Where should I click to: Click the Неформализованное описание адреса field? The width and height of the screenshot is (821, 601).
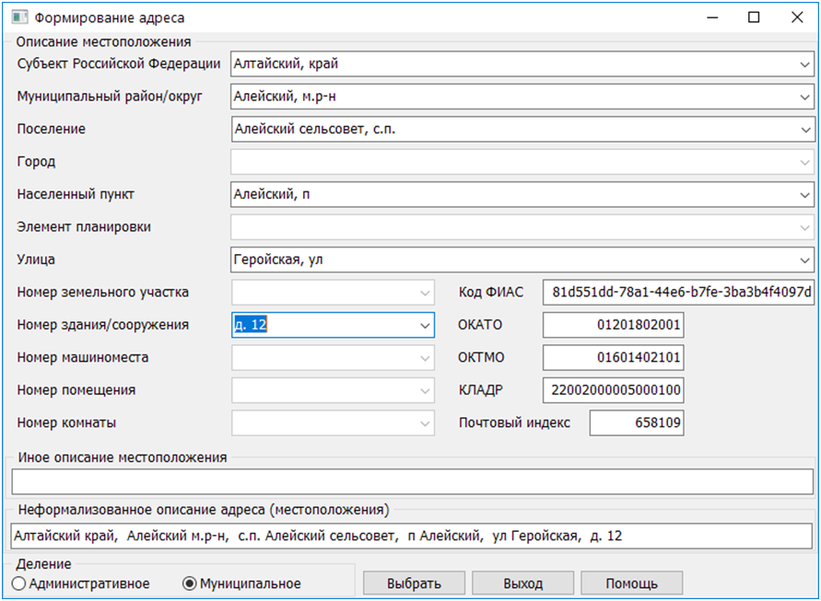[412, 537]
